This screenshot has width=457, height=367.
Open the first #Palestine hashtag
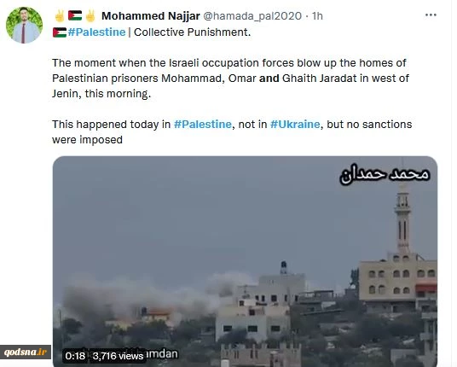pyautogui.click(x=96, y=32)
